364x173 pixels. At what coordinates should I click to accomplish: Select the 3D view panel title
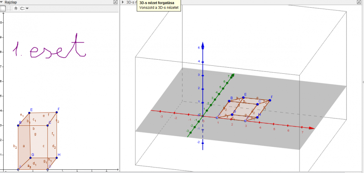coord(130,2)
